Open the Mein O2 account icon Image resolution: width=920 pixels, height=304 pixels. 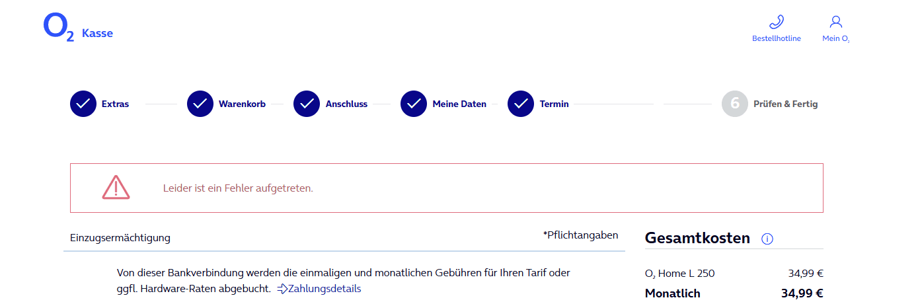pos(835,22)
